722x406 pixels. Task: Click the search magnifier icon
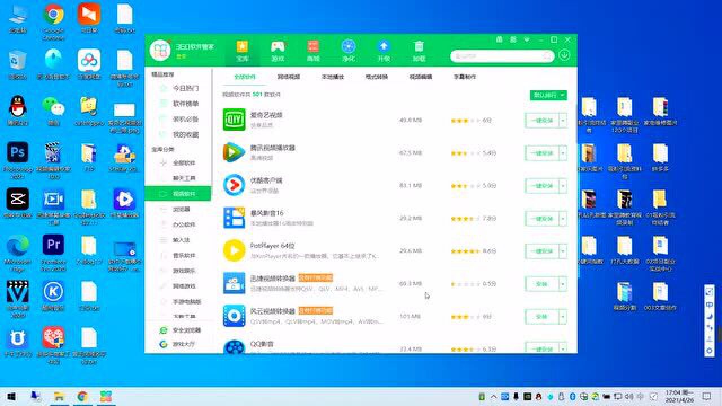547,56
